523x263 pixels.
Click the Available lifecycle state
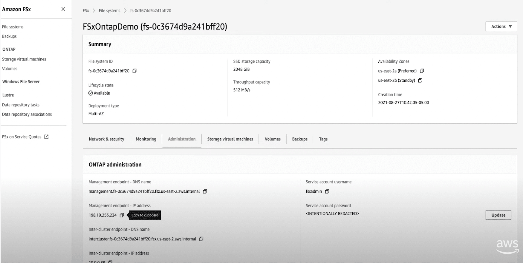tap(99, 93)
